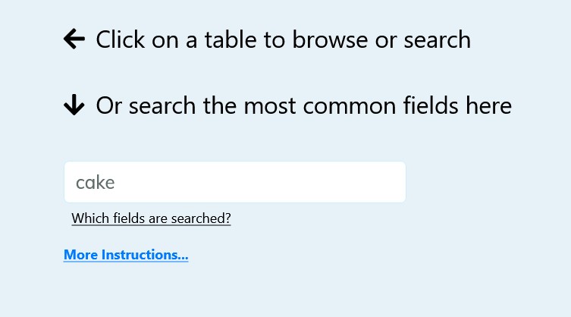This screenshot has width=571, height=317.
Task: Show which fields are searched
Action: click(151, 218)
